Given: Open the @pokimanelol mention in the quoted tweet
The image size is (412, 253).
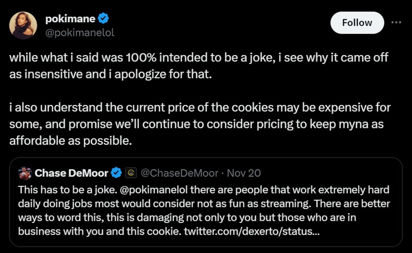Looking at the screenshot, I should 153,189.
